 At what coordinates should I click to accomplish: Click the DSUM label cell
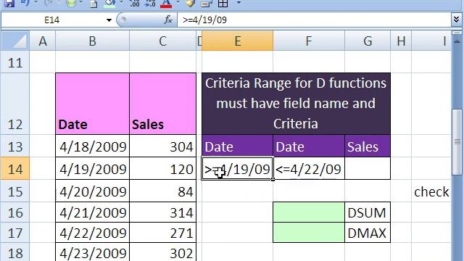[368, 212]
